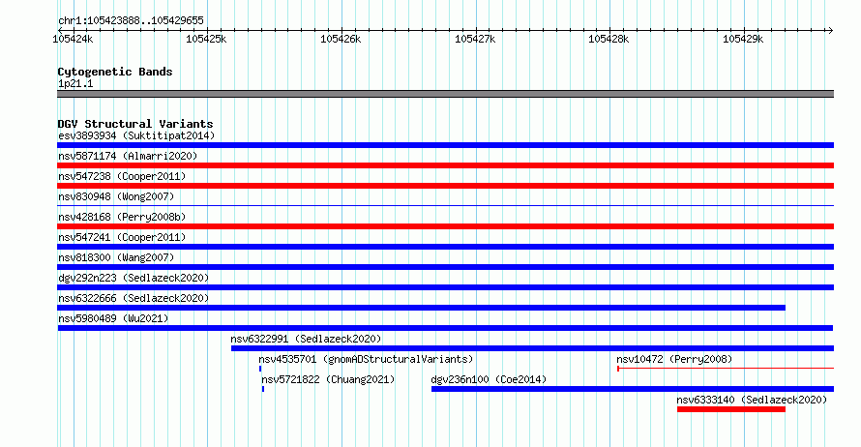Click the 105426k ruler tick label
The image size is (861, 447).
click(341, 39)
